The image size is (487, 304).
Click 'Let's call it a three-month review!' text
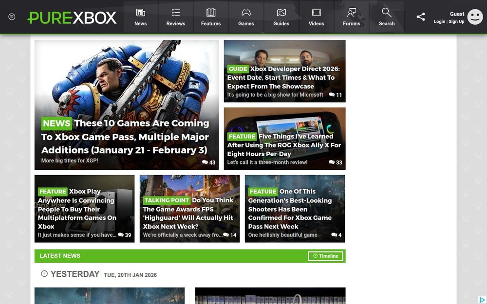point(267,162)
